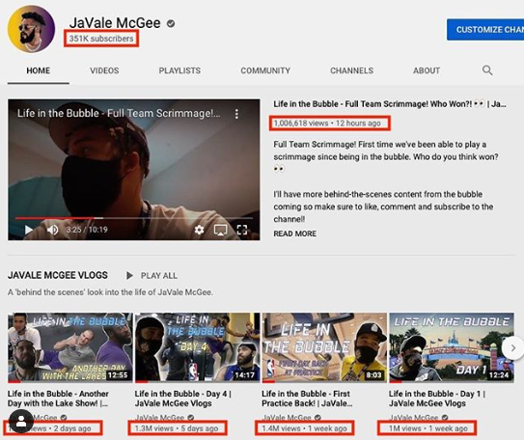Image resolution: width=524 pixels, height=440 pixels.
Task: Click '1M views • 1 week ago' text
Action: (428, 428)
